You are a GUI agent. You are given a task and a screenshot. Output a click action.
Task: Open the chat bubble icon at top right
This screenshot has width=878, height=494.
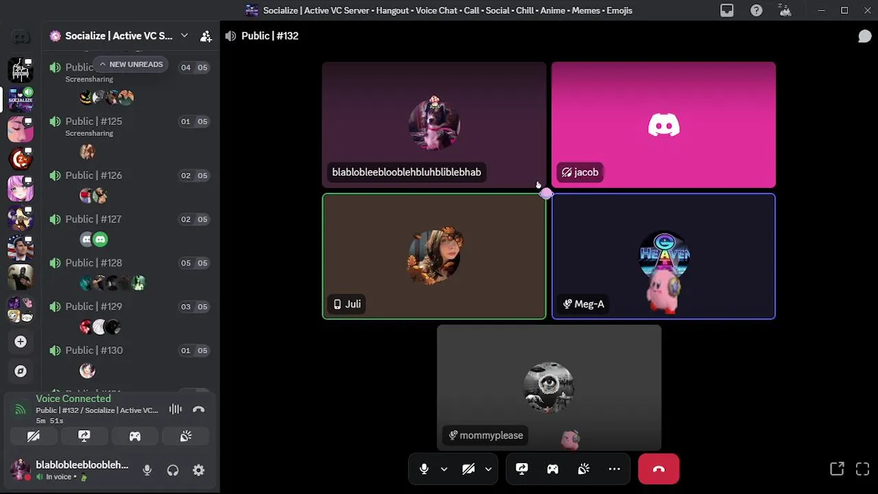tap(865, 36)
